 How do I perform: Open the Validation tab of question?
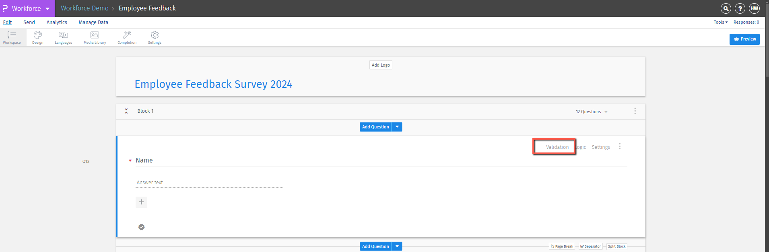pyautogui.click(x=557, y=147)
